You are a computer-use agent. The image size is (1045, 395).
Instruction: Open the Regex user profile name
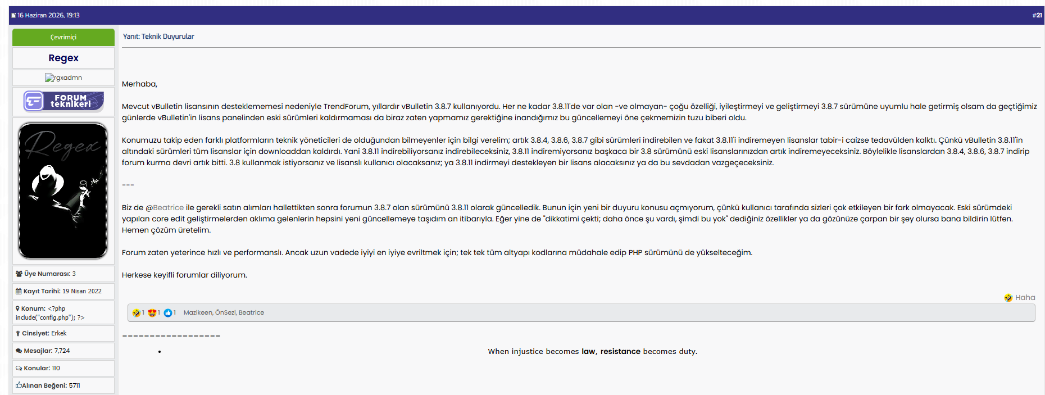click(63, 58)
